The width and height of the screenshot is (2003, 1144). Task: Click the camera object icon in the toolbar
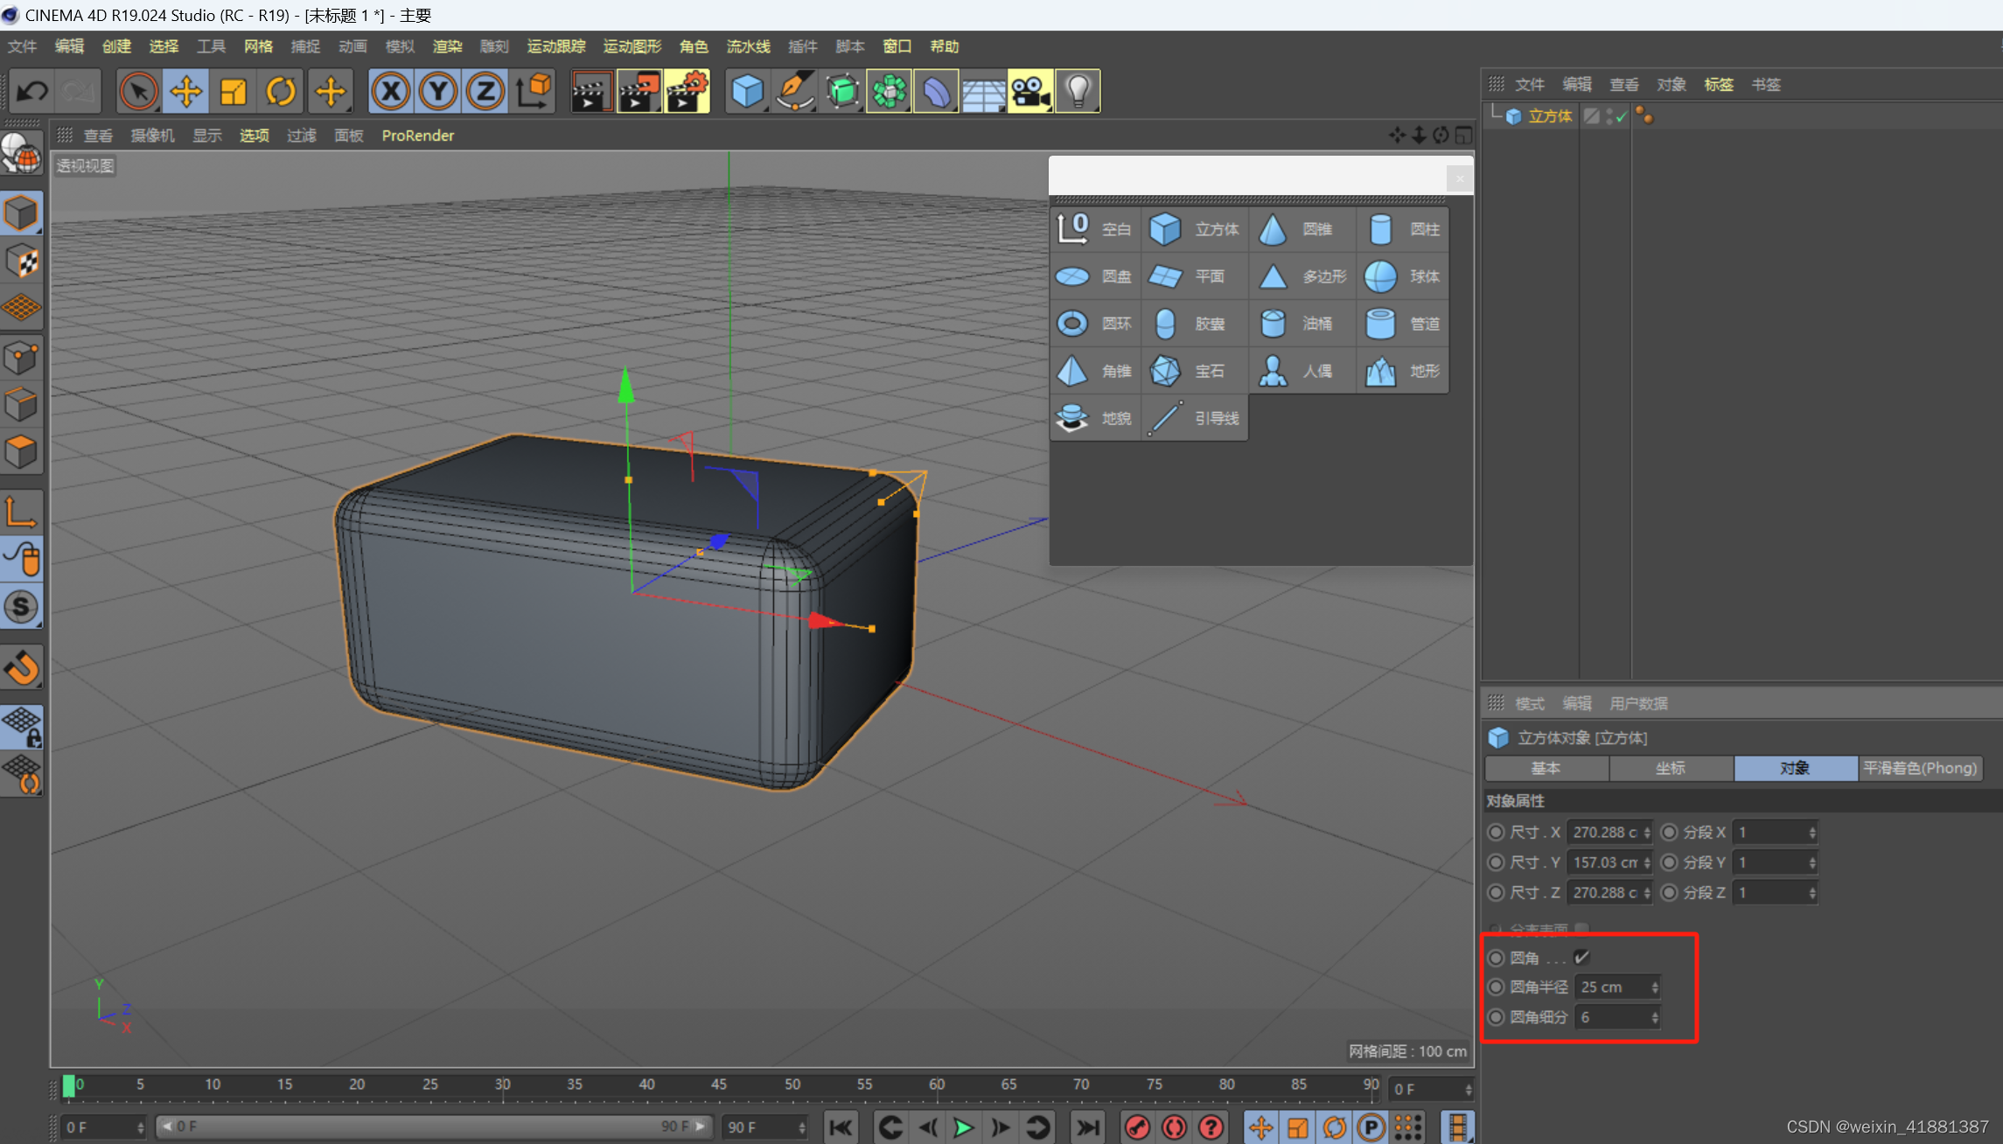(x=1029, y=92)
